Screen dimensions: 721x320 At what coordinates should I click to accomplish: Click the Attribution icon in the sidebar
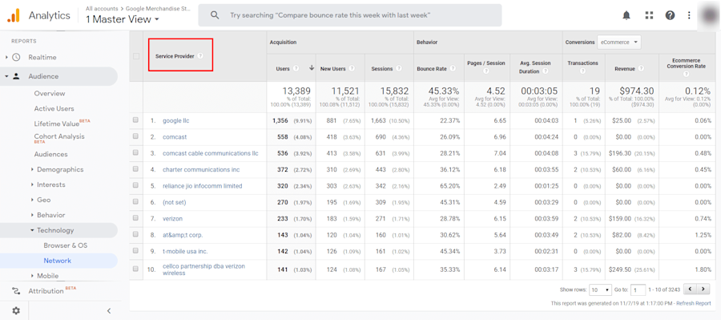pos(16,291)
